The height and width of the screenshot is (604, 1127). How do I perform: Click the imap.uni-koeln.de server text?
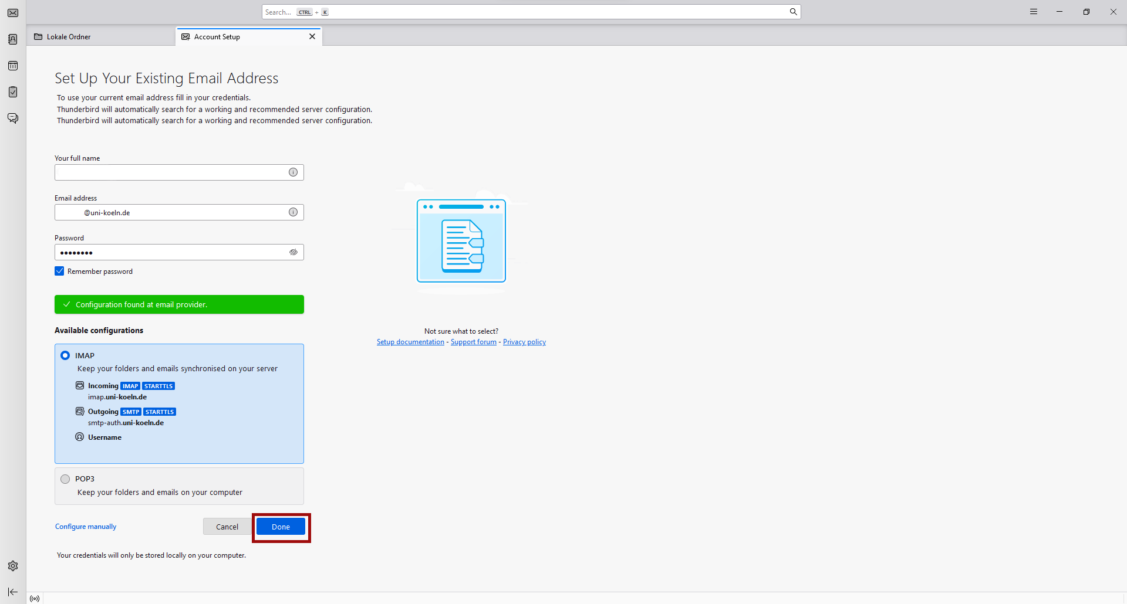[x=117, y=397]
